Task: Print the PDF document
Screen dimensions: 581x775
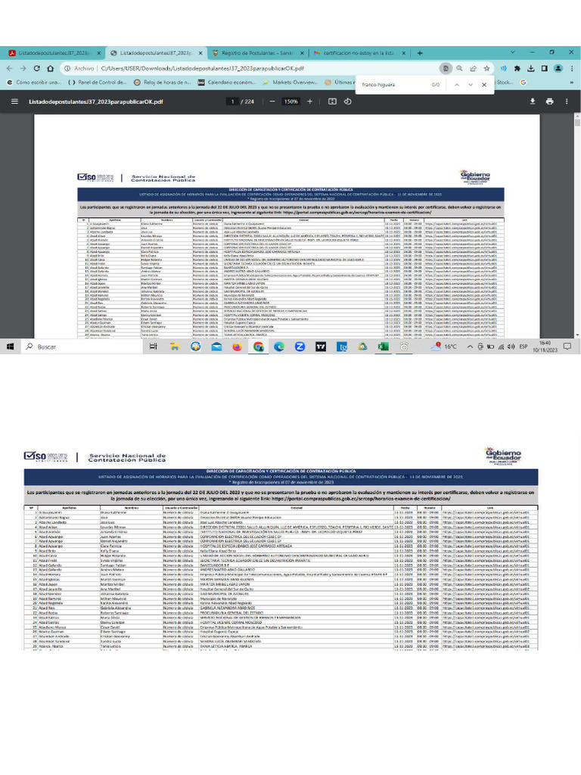Action: click(549, 101)
